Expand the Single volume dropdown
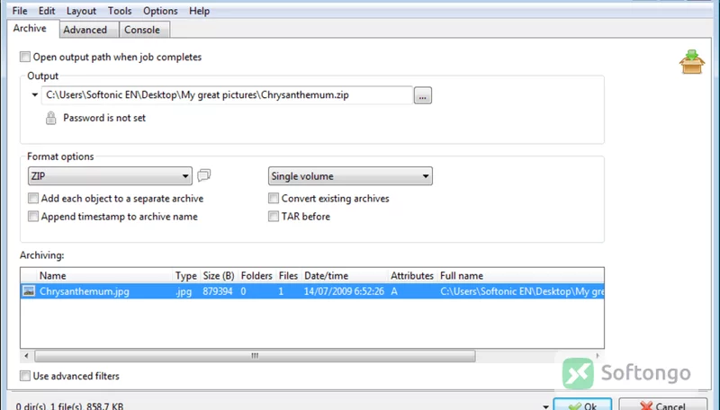Screen dimensions: 720x410 [x=350, y=176]
